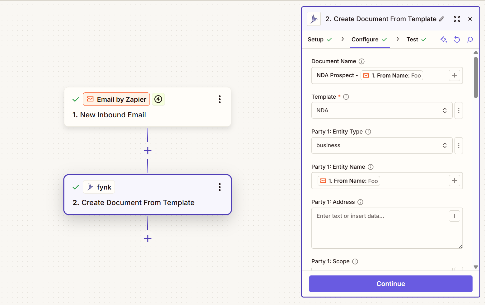Click inside the Party 1 Address field
Screen dimensions: 485x305
373,227
